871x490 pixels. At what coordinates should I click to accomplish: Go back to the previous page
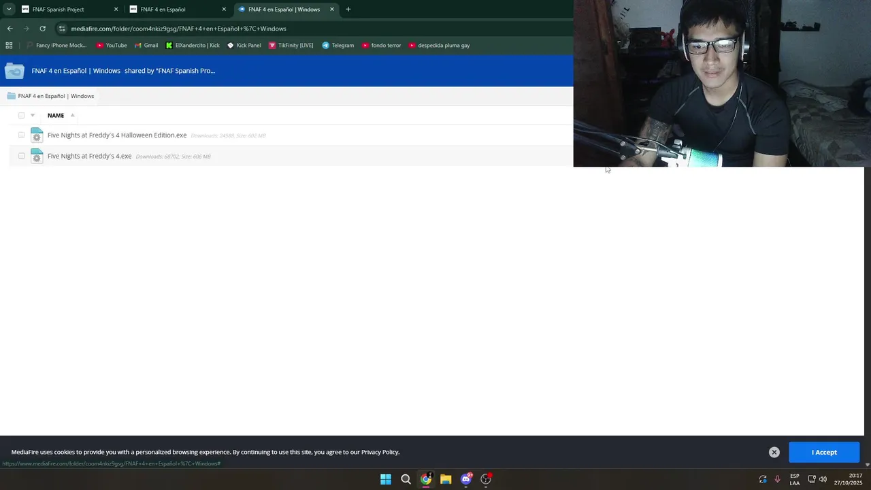click(10, 29)
